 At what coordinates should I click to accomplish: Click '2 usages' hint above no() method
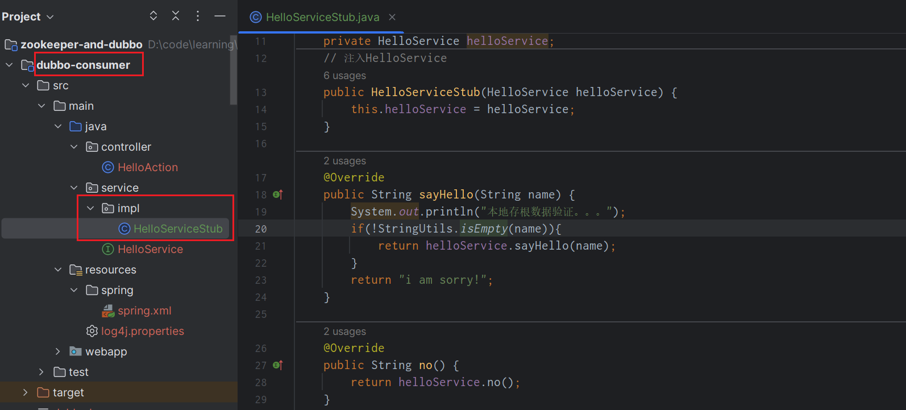click(344, 332)
